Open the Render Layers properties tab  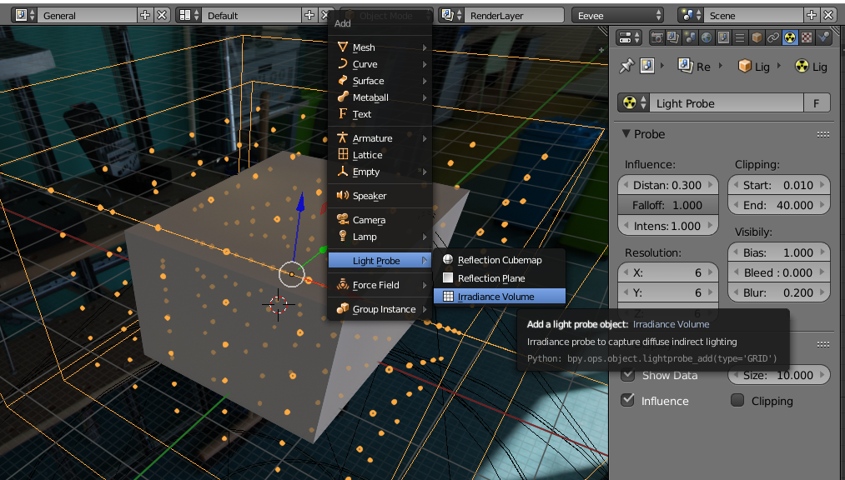674,37
